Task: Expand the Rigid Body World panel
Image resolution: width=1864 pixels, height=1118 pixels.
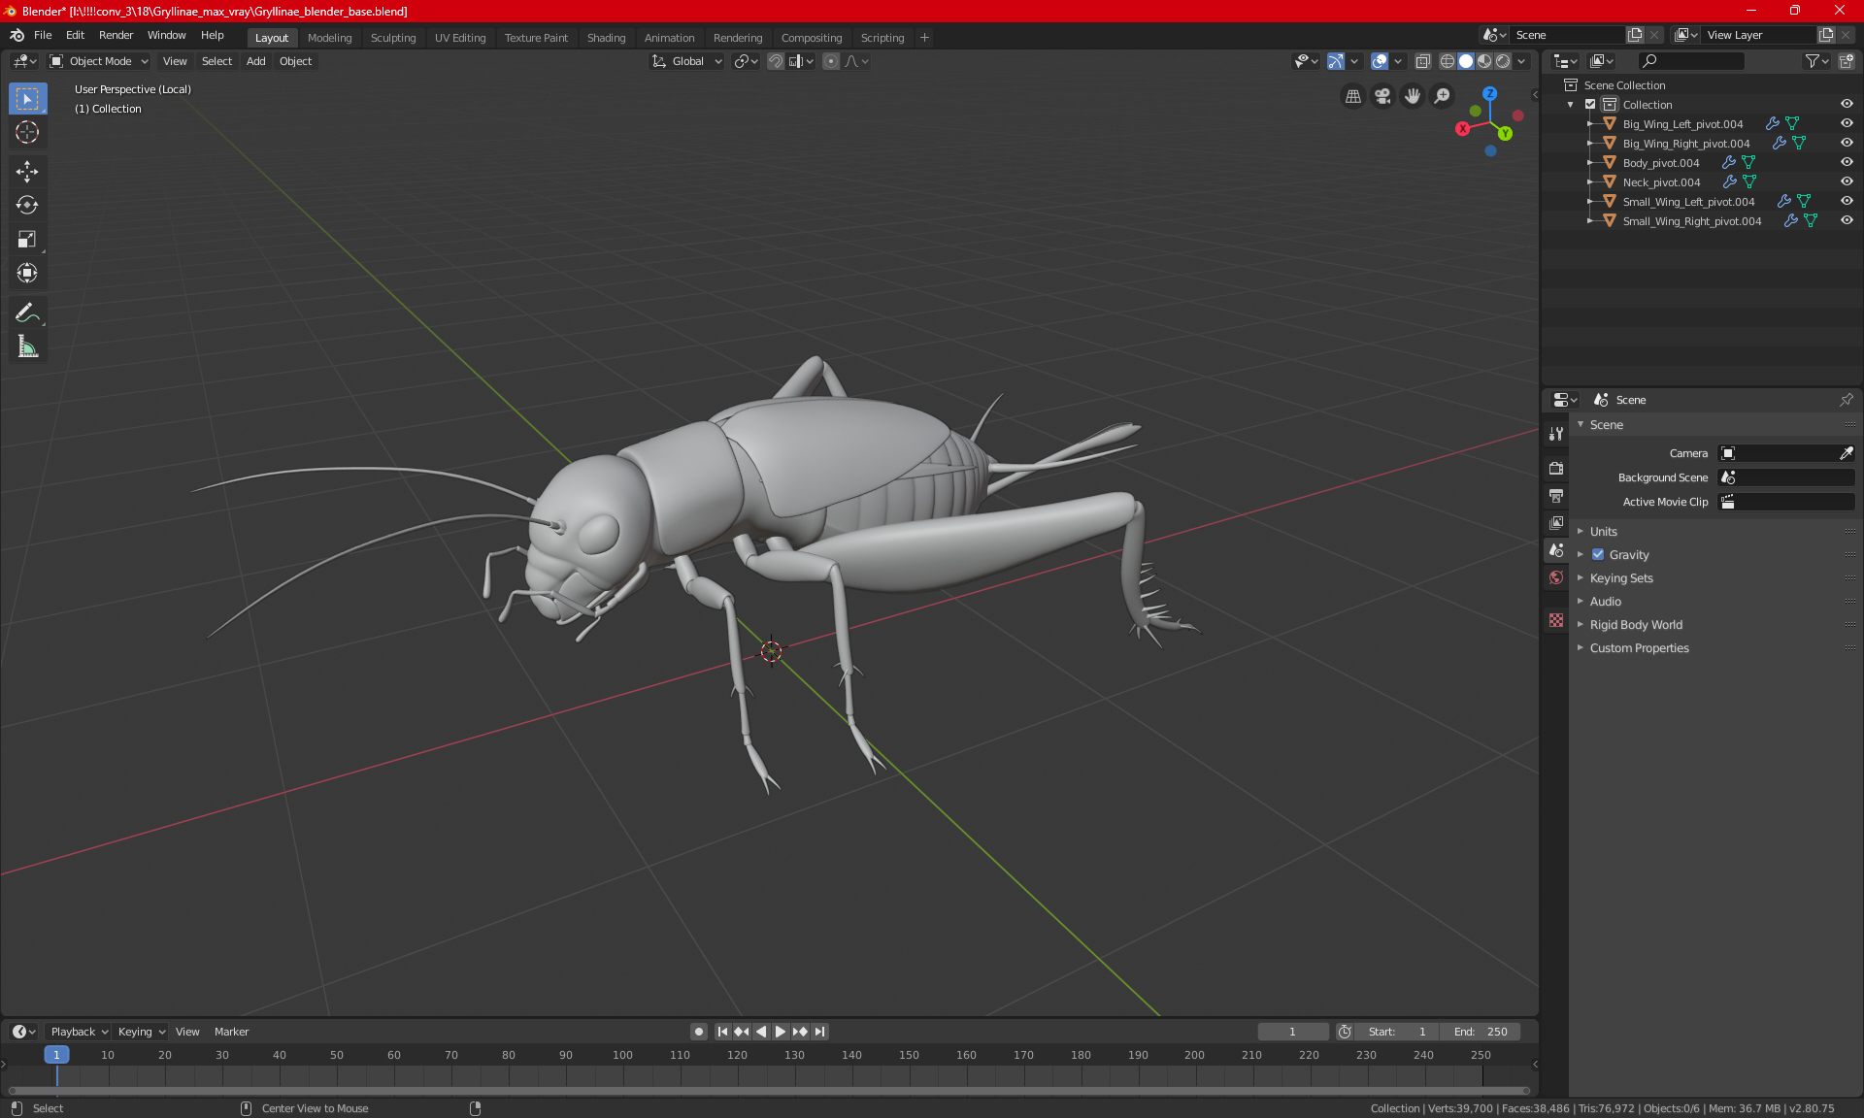Action: click(1636, 625)
